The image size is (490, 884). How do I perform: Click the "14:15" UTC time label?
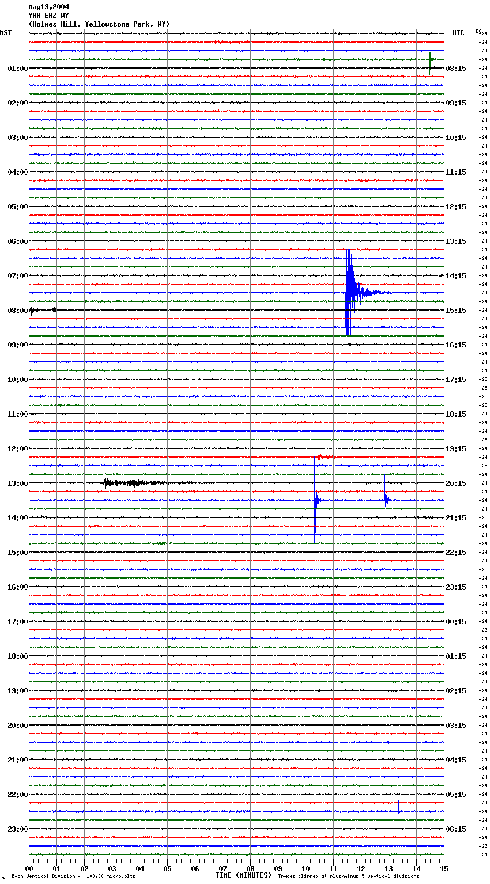(x=456, y=276)
